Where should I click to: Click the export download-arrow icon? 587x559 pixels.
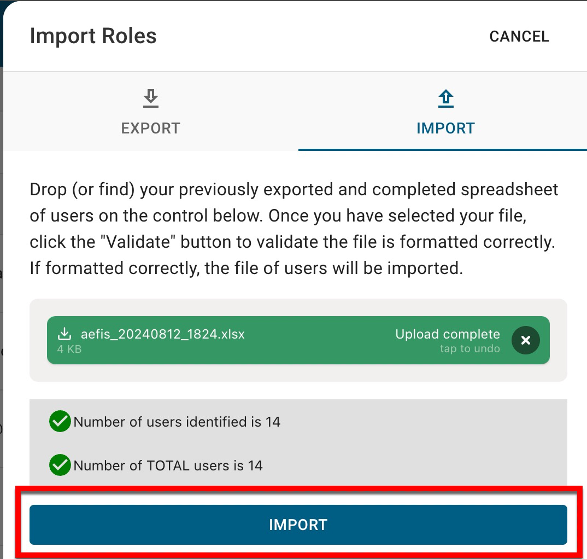(x=150, y=98)
